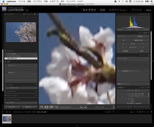Click the Lightroom LR logo
This screenshot has height=127, width=154.
click(4, 9)
